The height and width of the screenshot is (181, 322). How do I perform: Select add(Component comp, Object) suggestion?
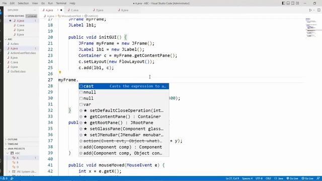tap(124, 153)
